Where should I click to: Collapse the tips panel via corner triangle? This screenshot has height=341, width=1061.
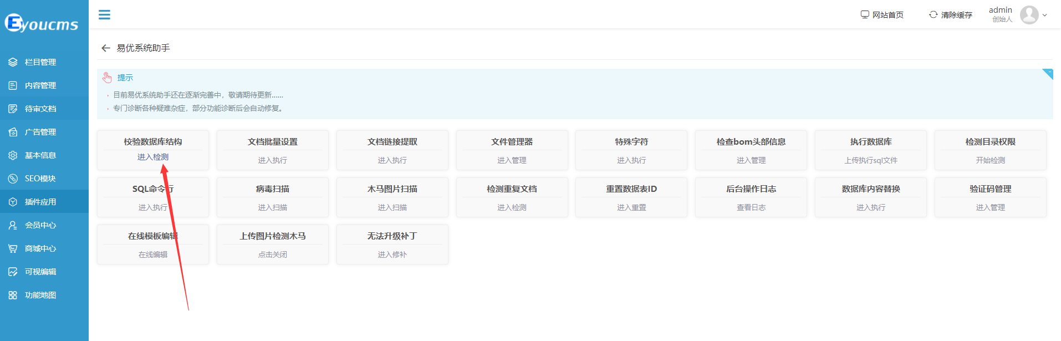pyautogui.click(x=1048, y=73)
